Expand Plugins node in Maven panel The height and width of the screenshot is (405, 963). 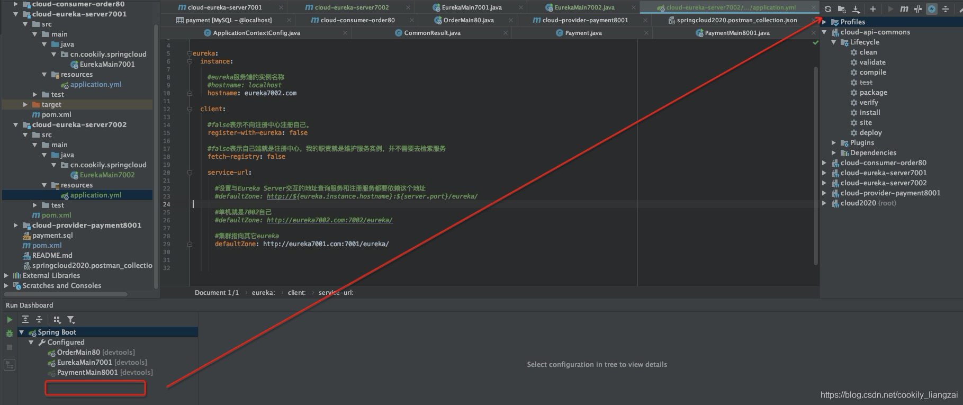834,142
